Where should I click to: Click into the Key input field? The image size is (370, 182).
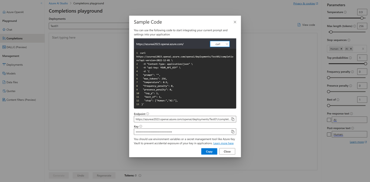tap(181, 132)
